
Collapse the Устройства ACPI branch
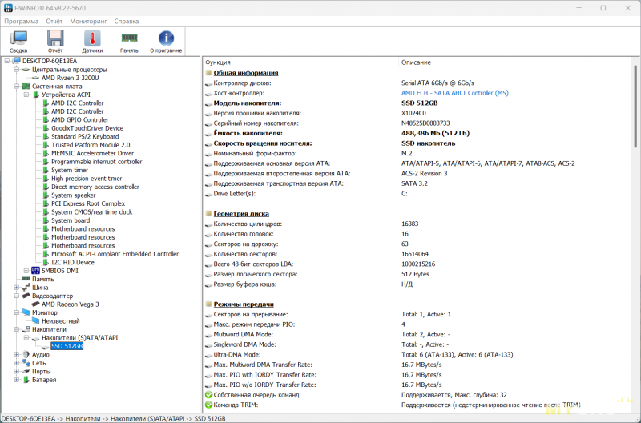(26, 95)
